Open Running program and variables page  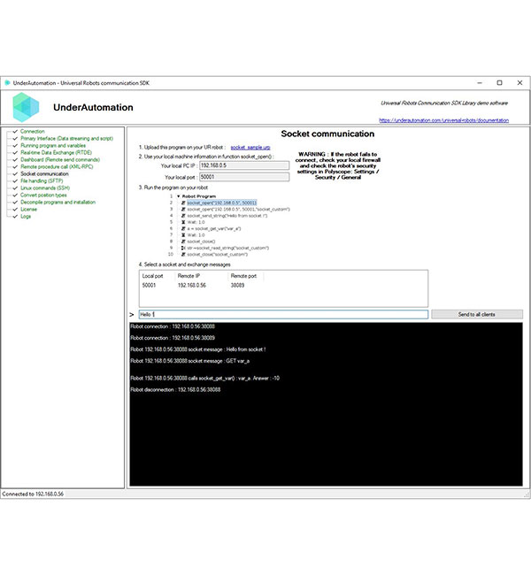click(53, 146)
